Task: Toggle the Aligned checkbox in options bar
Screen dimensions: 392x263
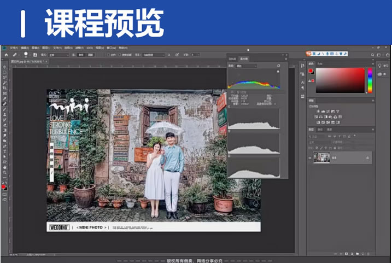Action: (108, 55)
